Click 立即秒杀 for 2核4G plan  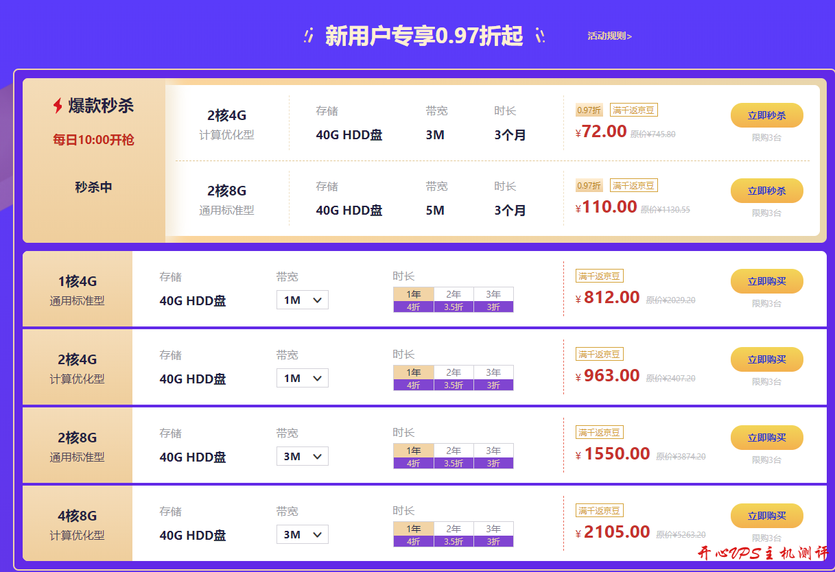tap(766, 115)
